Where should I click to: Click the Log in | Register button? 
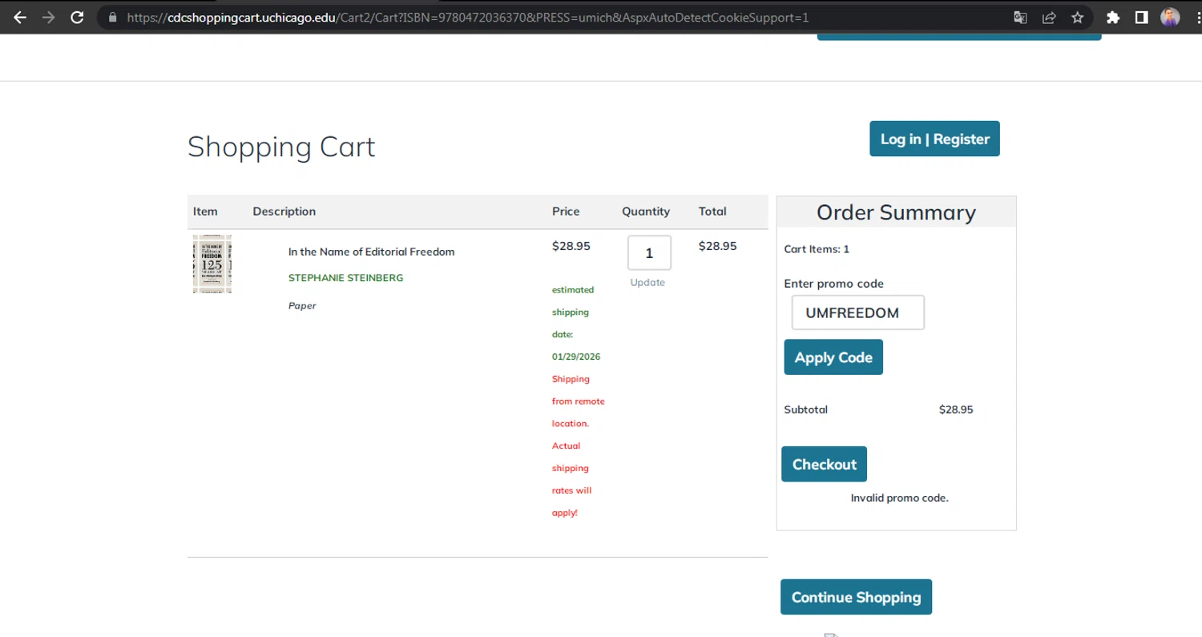coord(934,139)
